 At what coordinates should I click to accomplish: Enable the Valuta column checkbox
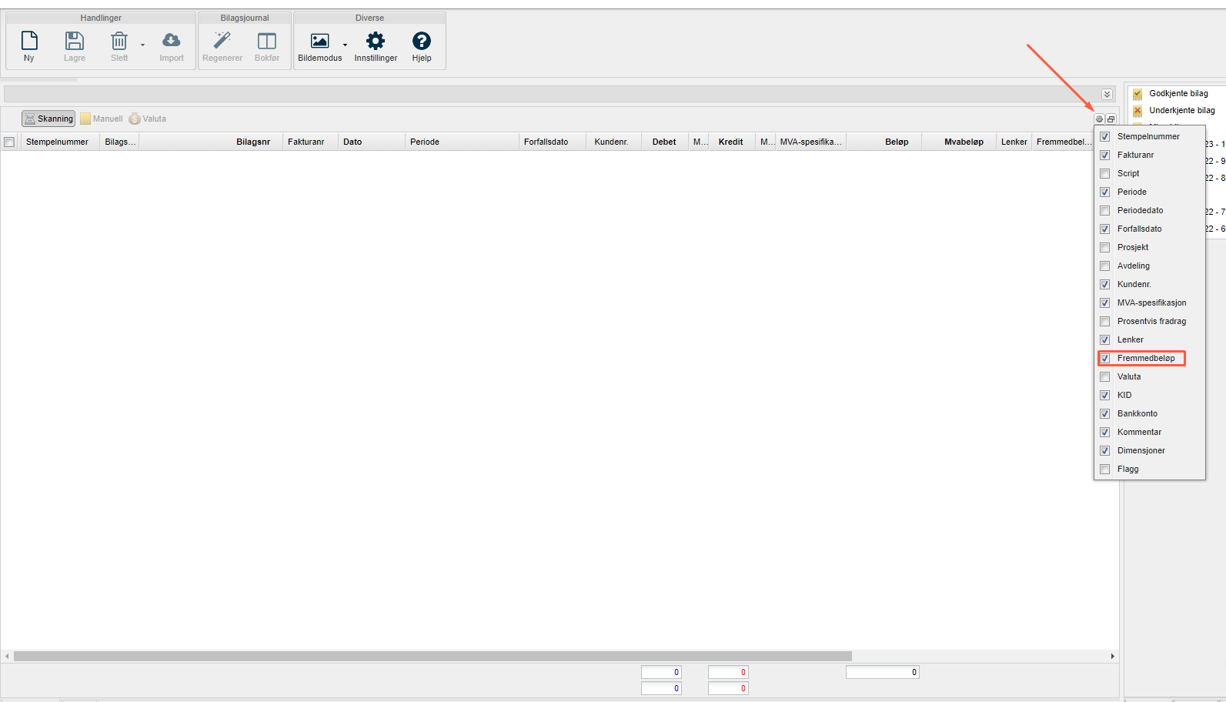[1105, 377]
